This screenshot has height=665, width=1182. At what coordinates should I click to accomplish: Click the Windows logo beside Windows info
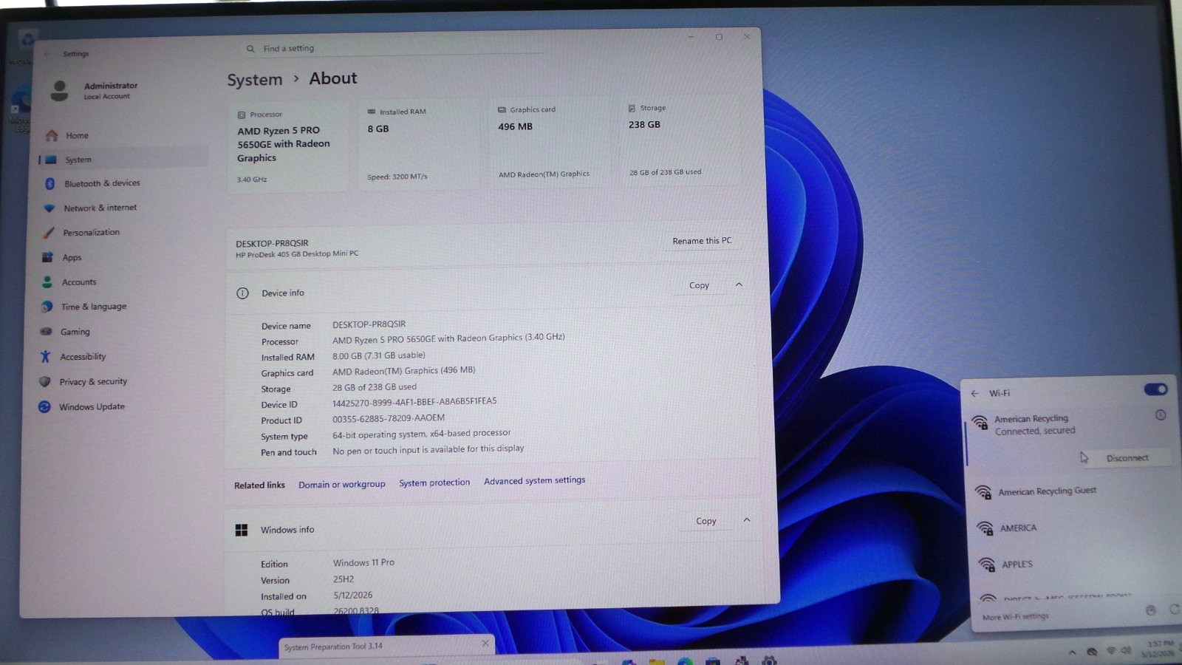242,530
